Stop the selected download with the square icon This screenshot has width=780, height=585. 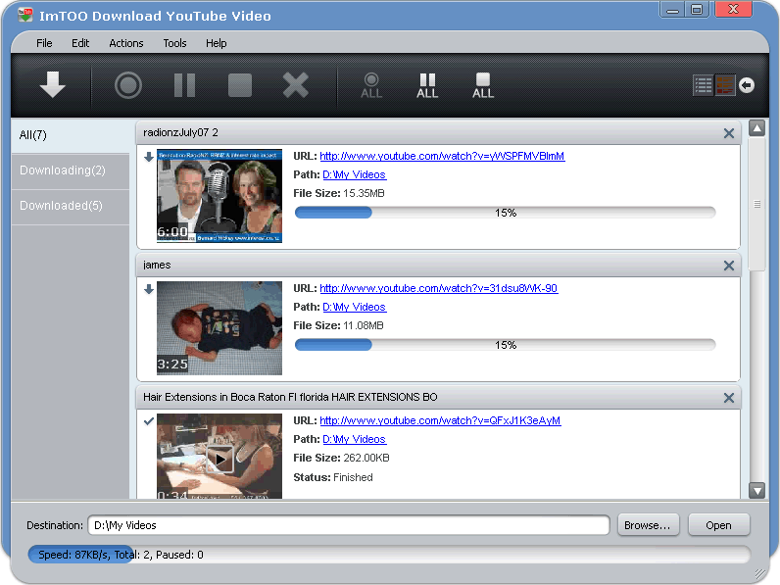coord(240,85)
